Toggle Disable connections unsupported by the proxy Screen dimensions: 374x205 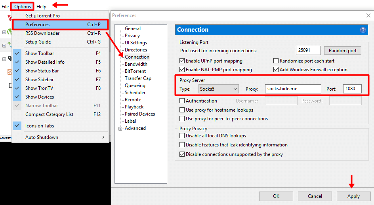pyautogui.click(x=182, y=154)
